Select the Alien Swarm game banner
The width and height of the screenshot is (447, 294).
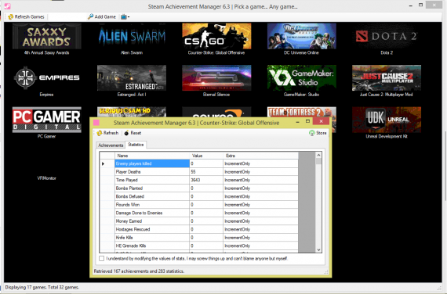click(132, 36)
